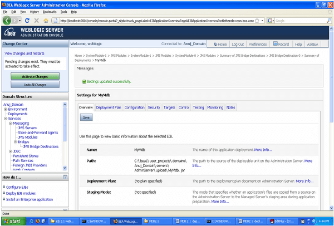Switch to the Deployment Plan tab
The image size is (334, 226).
109,107
